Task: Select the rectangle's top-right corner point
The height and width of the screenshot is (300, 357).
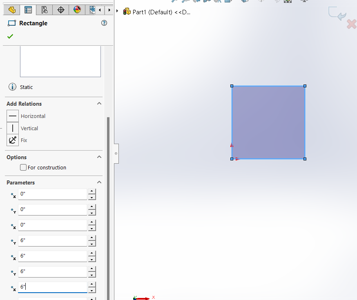Action: coord(305,86)
